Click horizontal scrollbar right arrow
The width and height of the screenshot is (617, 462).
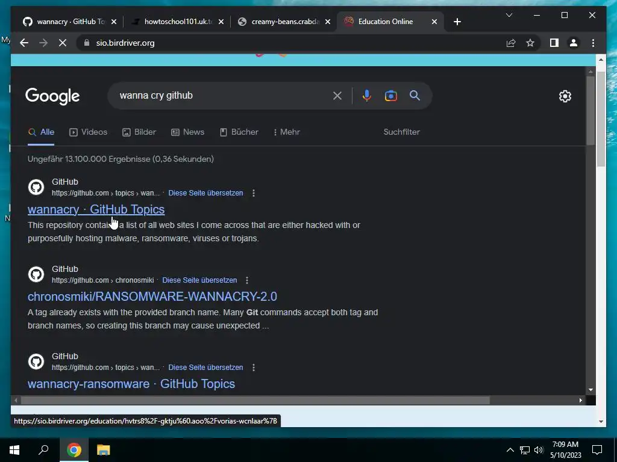pyautogui.click(x=581, y=400)
